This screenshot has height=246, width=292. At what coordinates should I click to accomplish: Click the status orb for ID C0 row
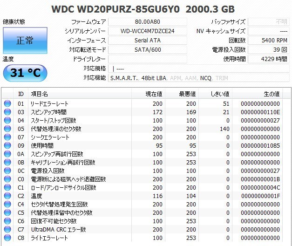[7, 179]
